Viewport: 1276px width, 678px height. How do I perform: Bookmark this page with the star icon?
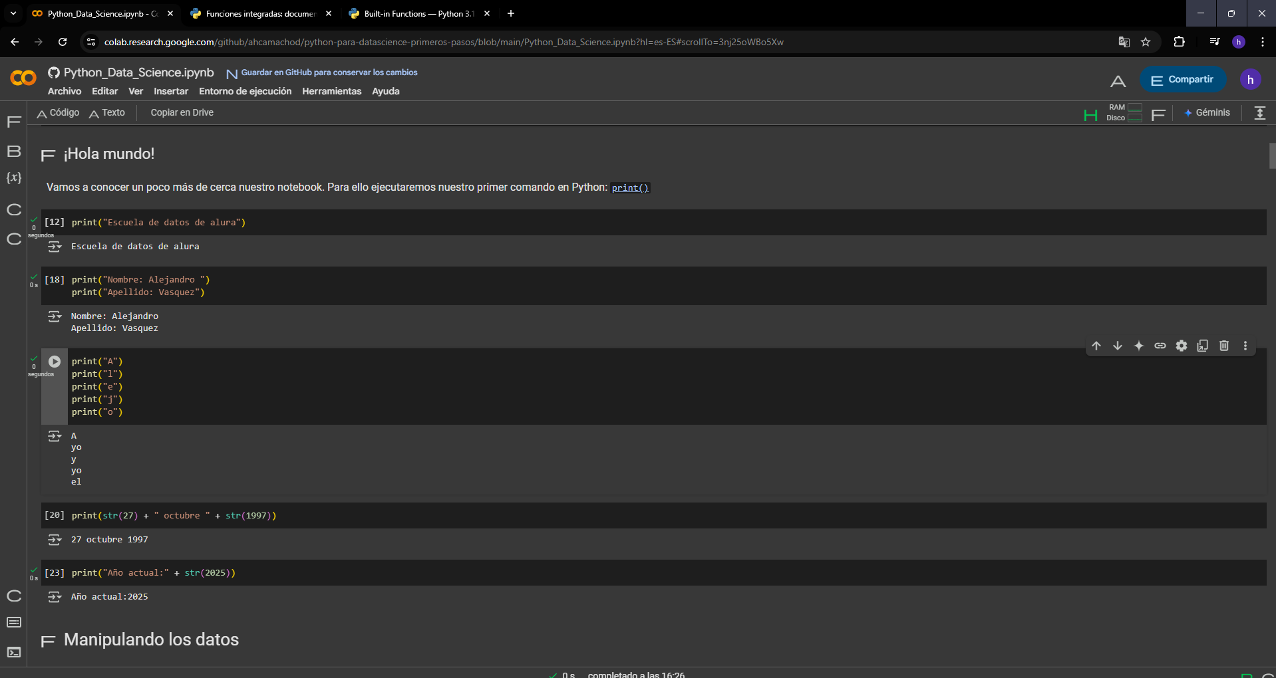tap(1146, 42)
